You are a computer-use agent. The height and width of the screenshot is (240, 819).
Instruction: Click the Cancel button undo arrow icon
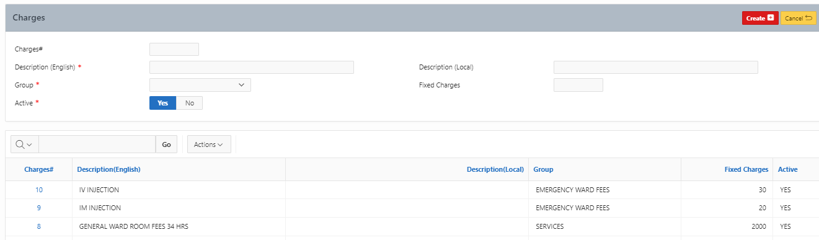[809, 18]
